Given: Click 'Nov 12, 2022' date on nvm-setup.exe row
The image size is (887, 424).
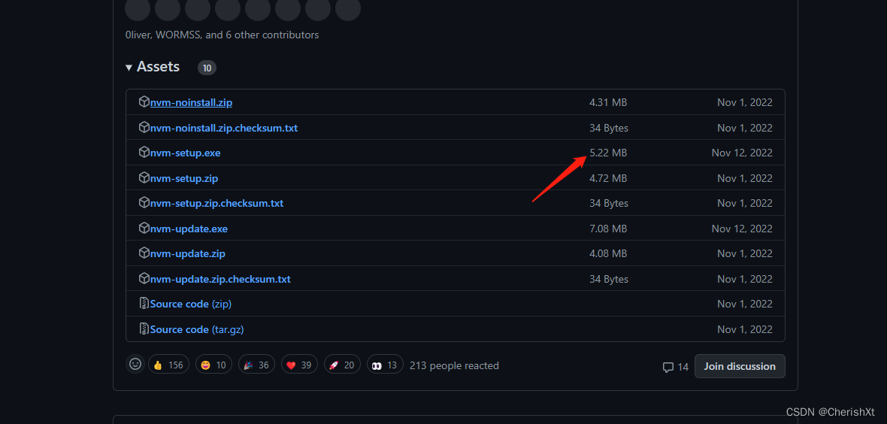Looking at the screenshot, I should click(x=742, y=153).
